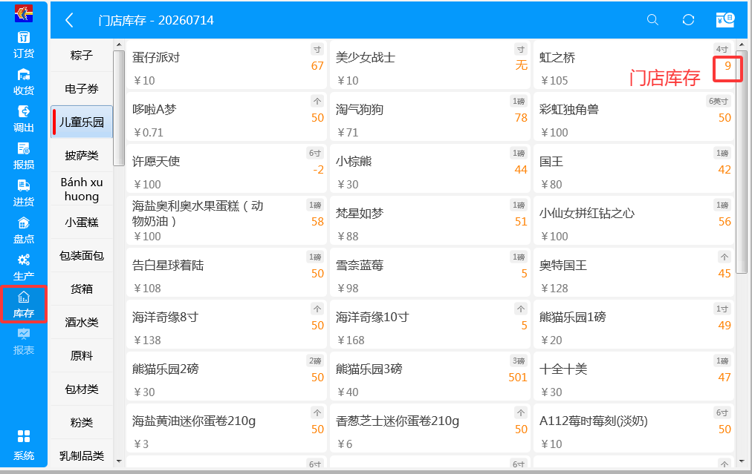This screenshot has height=474, width=752.
Task: Open the 蛋仔派对 product card
Action: (x=227, y=65)
